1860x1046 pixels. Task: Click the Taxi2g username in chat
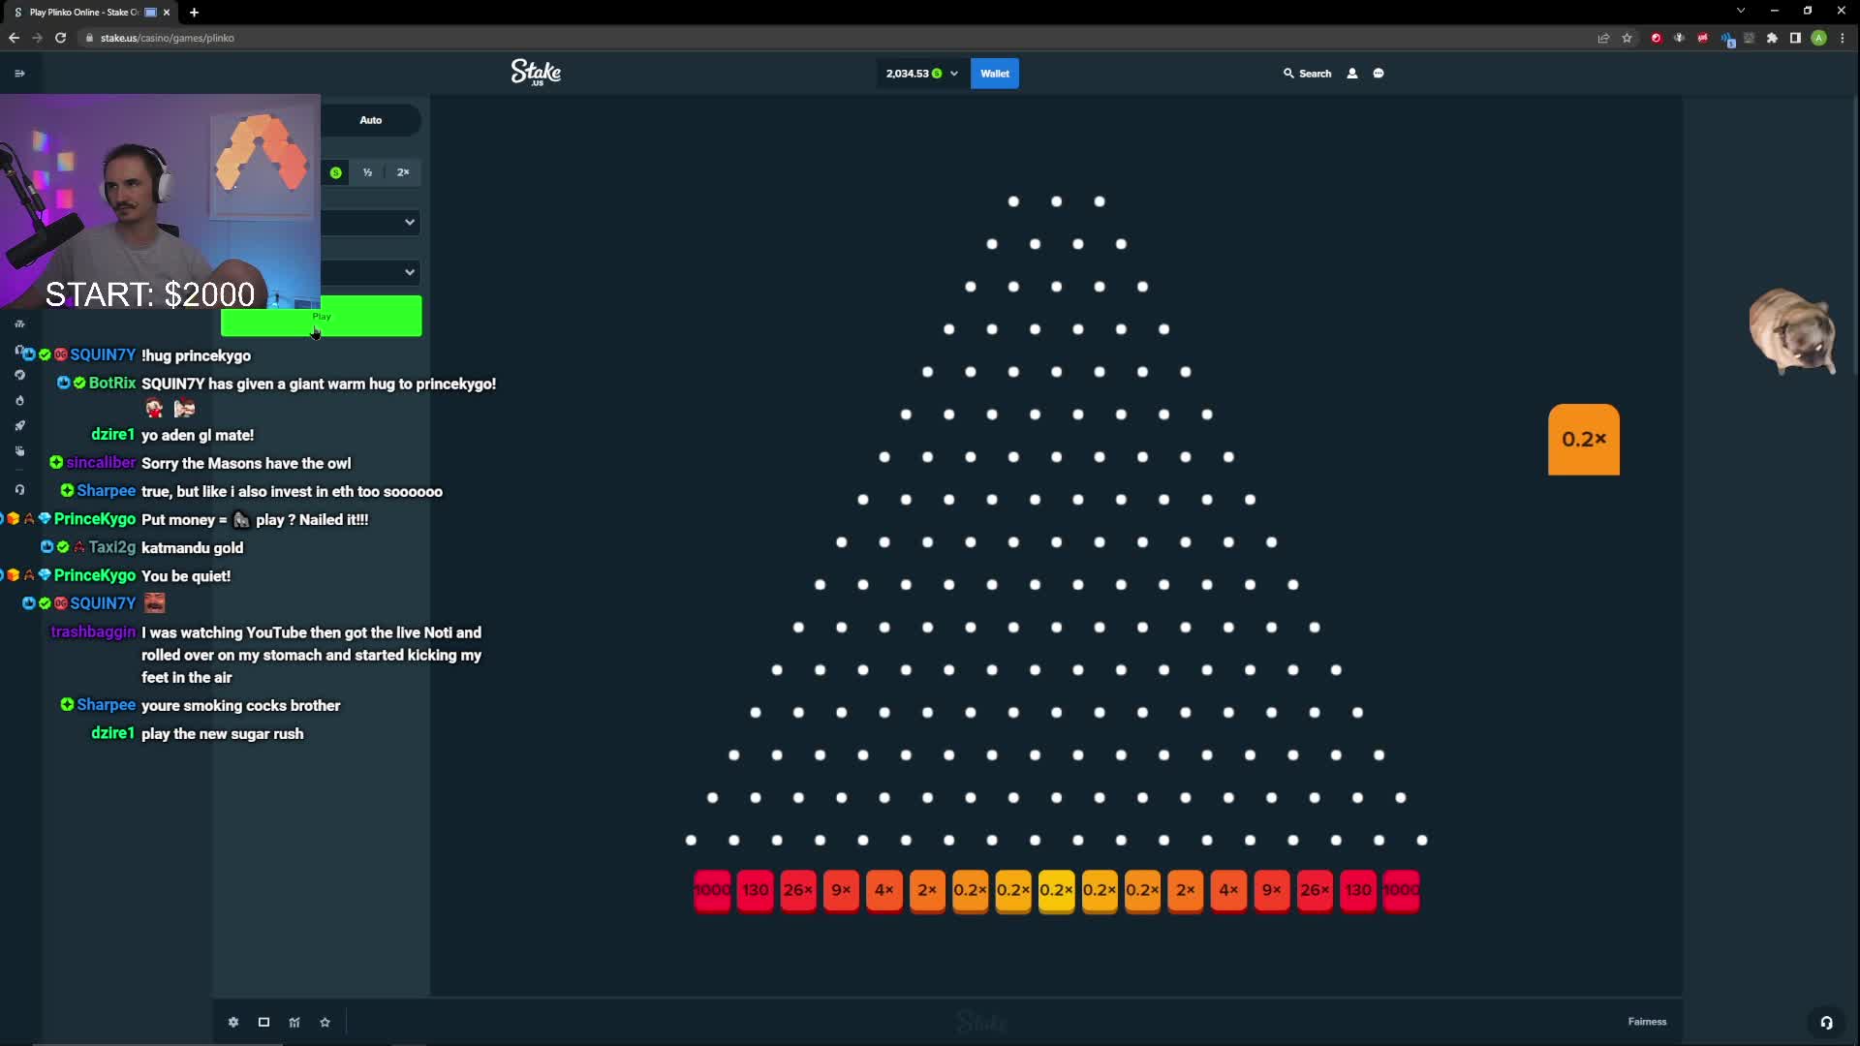point(112,547)
